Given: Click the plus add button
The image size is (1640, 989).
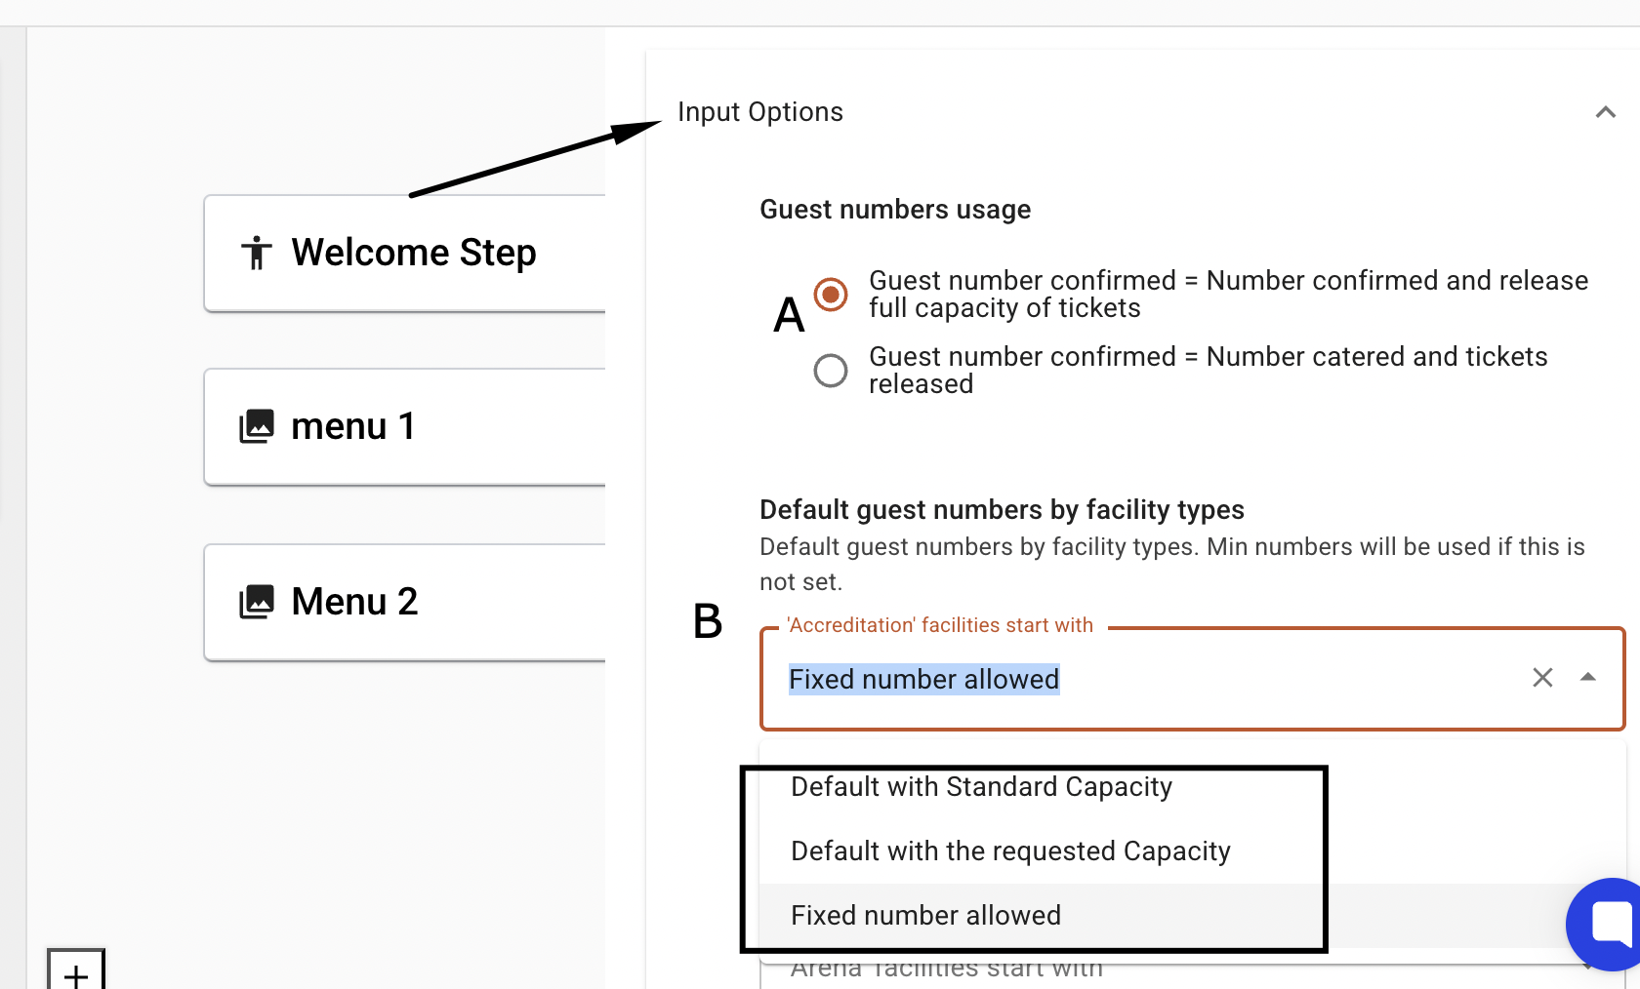Looking at the screenshot, I should pyautogui.click(x=76, y=972).
